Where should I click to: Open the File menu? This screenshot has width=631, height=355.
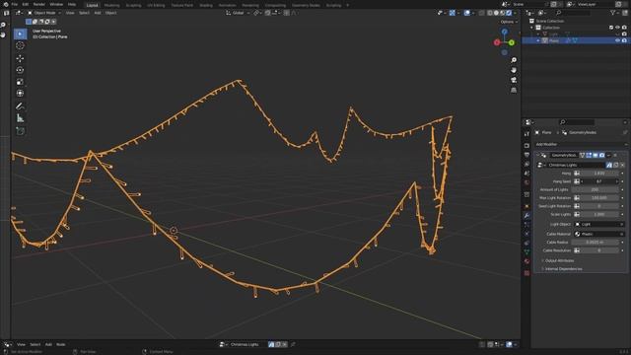coord(15,4)
